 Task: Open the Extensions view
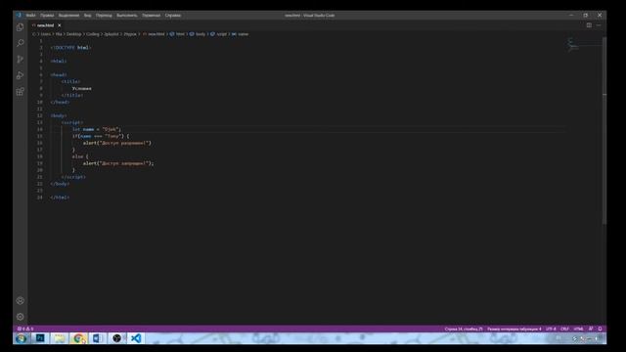pyautogui.click(x=20, y=91)
